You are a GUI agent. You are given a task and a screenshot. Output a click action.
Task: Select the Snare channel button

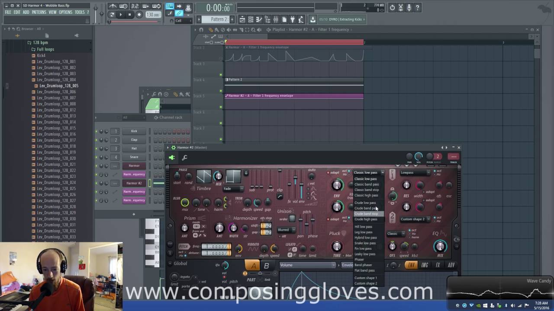click(134, 157)
